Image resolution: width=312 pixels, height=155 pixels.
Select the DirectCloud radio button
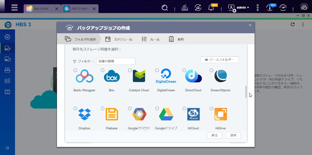pos(184,70)
